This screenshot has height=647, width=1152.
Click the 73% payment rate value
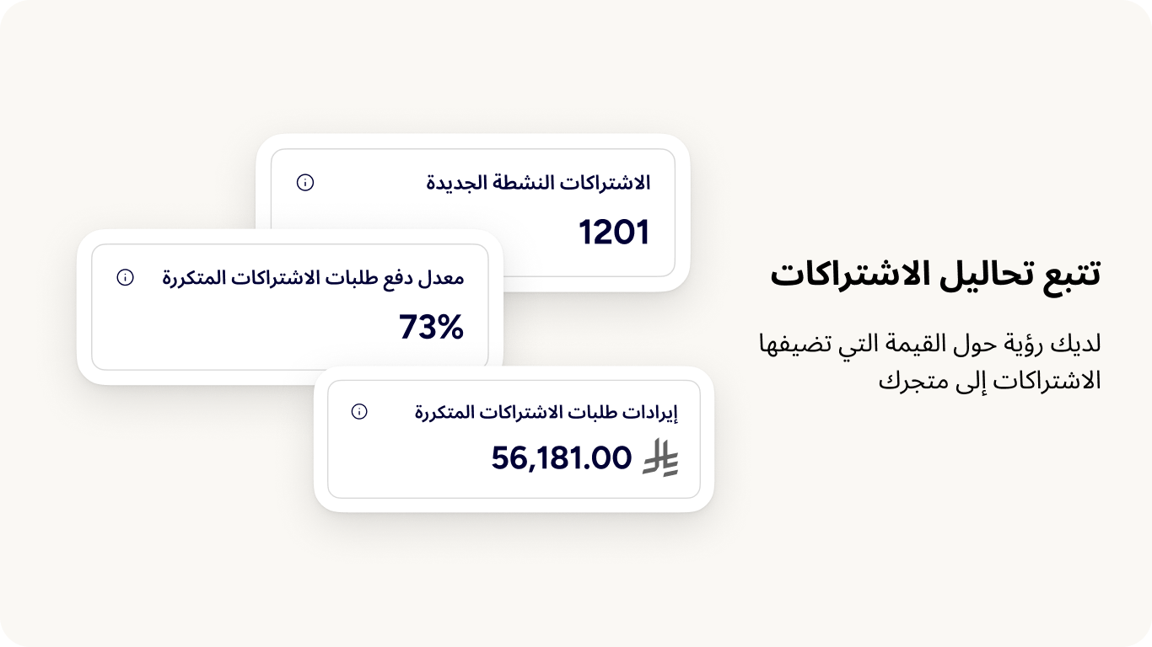pyautogui.click(x=431, y=327)
